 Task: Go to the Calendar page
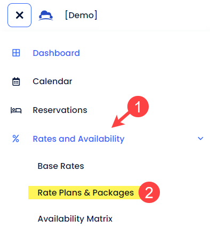tap(52, 82)
